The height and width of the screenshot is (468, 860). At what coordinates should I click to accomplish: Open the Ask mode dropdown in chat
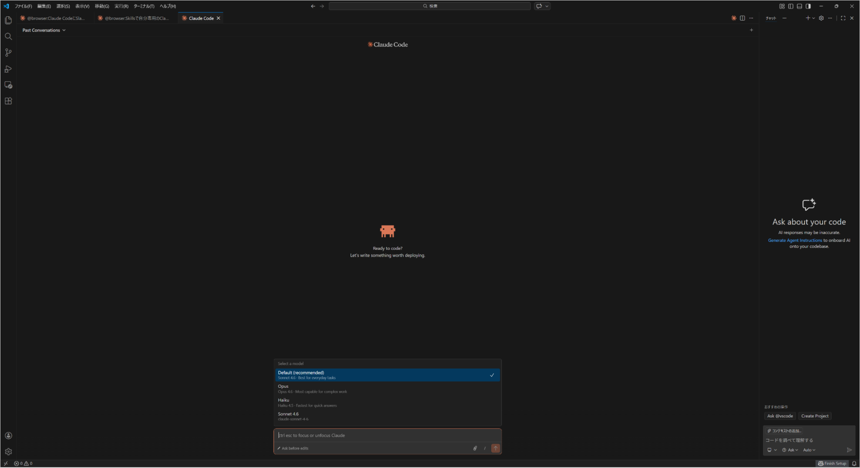[790, 450]
